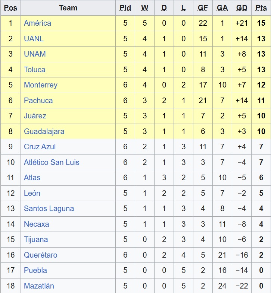This screenshot has height=293, width=271.
Task: Click the Mazatlán link
Action: [39, 286]
